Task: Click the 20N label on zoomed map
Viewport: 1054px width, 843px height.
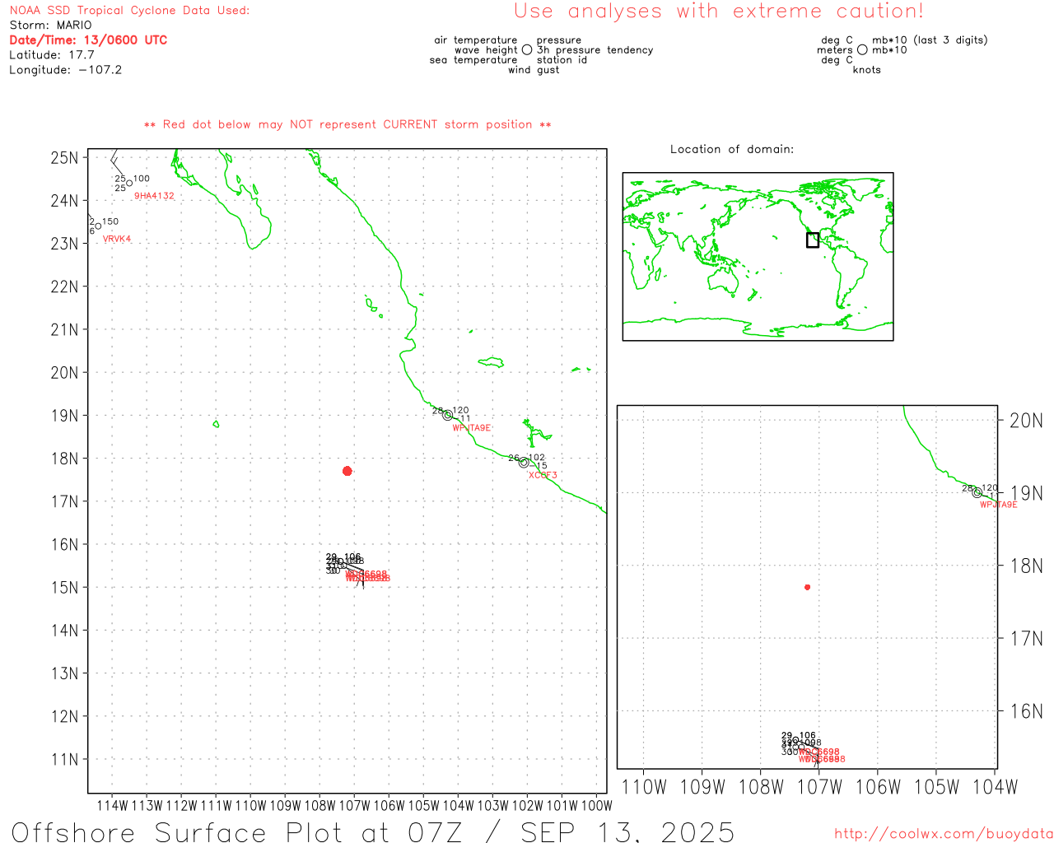Action: click(x=1026, y=421)
